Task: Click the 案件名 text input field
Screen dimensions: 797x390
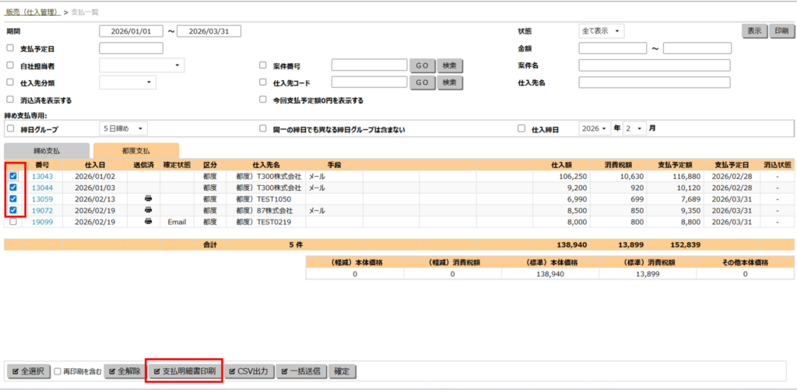Action: click(x=654, y=65)
